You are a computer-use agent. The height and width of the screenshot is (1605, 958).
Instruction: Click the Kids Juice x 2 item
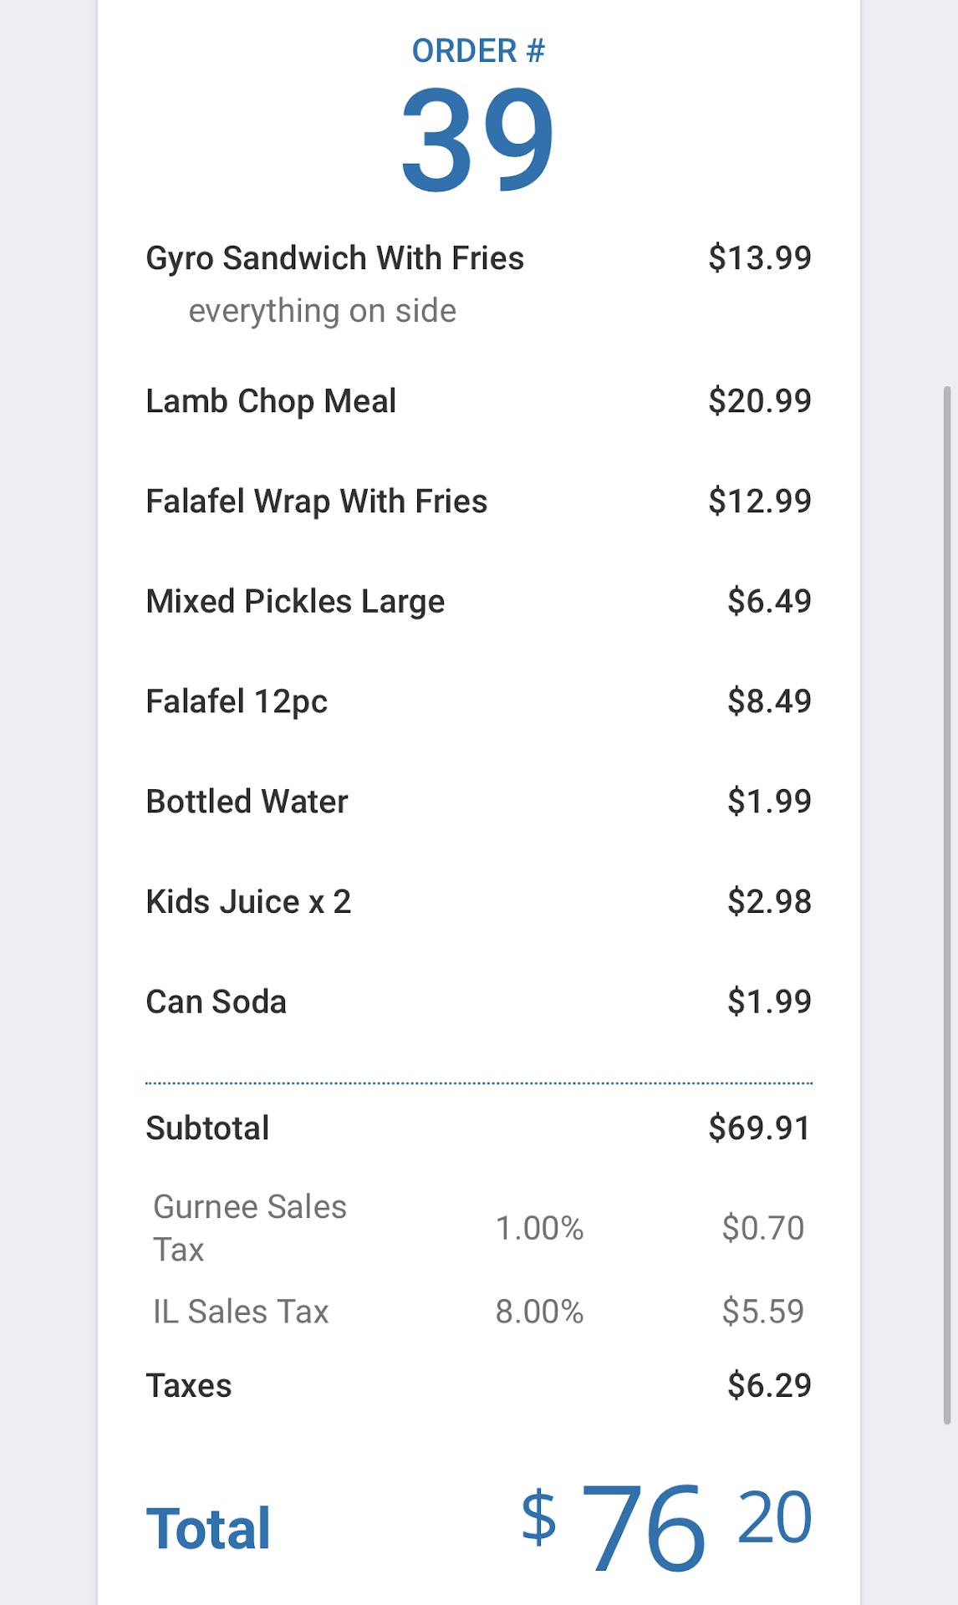point(248,902)
